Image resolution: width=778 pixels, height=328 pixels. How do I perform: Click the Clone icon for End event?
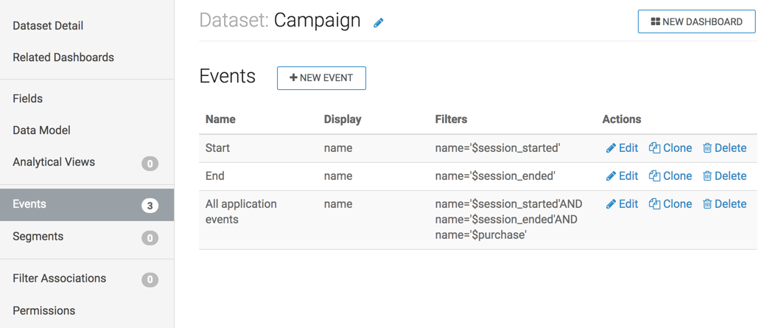click(654, 176)
